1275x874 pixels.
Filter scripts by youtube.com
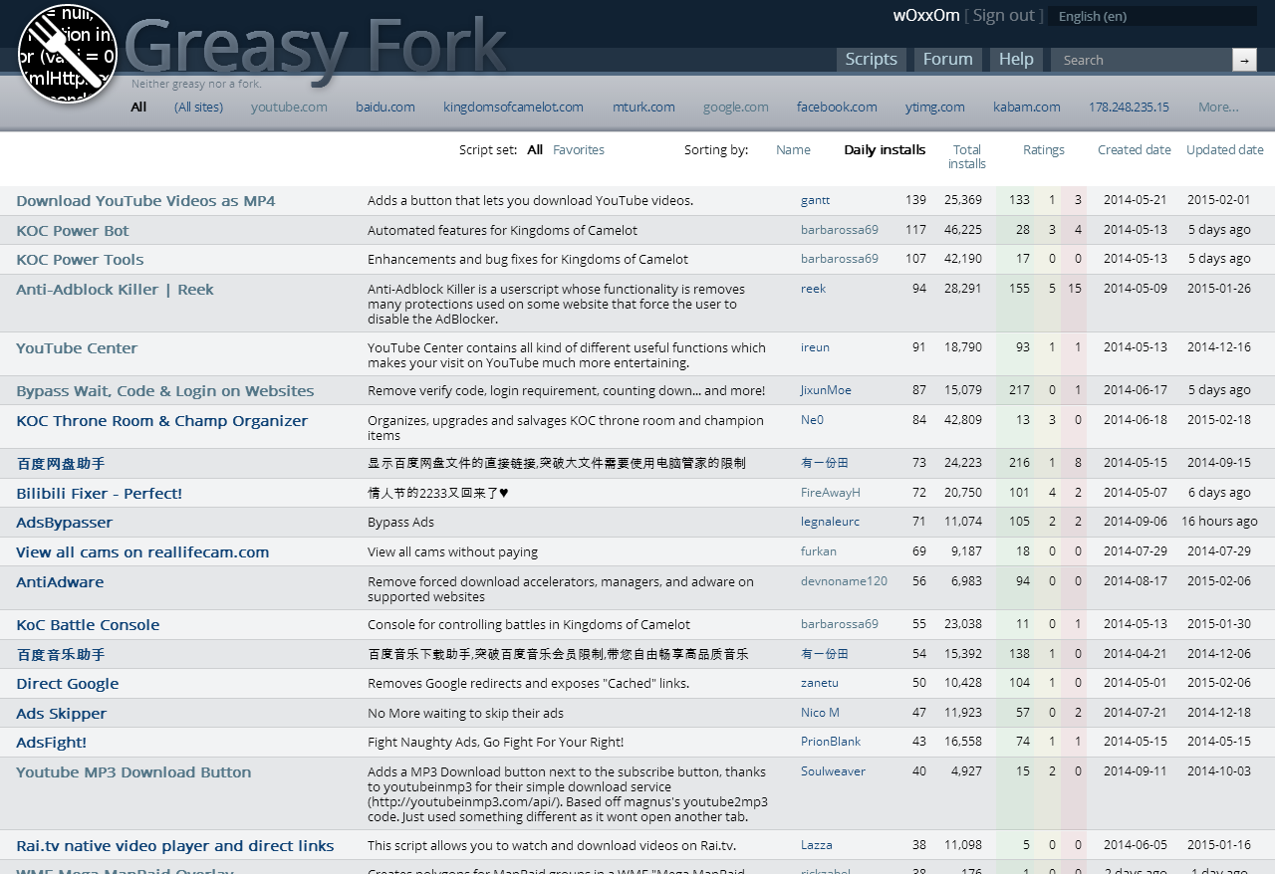pos(289,107)
